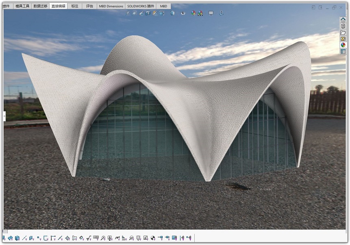Click the weld symbols filter icon
350x245 pixels.
click(117, 239)
